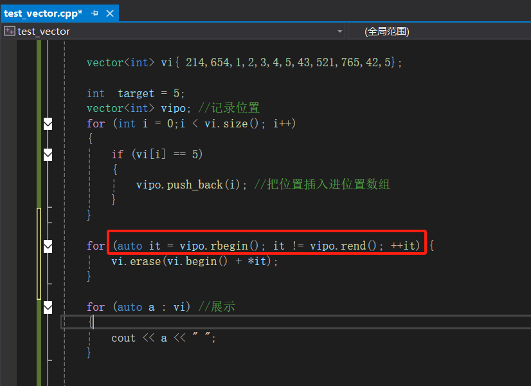Click the test_vector project icon
This screenshot has width=531, height=386.
[x=10, y=31]
